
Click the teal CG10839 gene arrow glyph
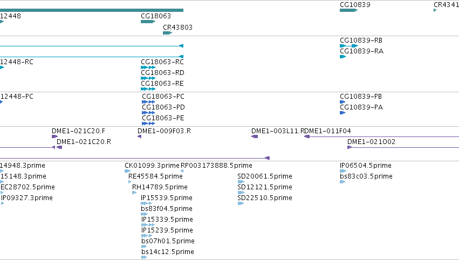coord(348,10)
